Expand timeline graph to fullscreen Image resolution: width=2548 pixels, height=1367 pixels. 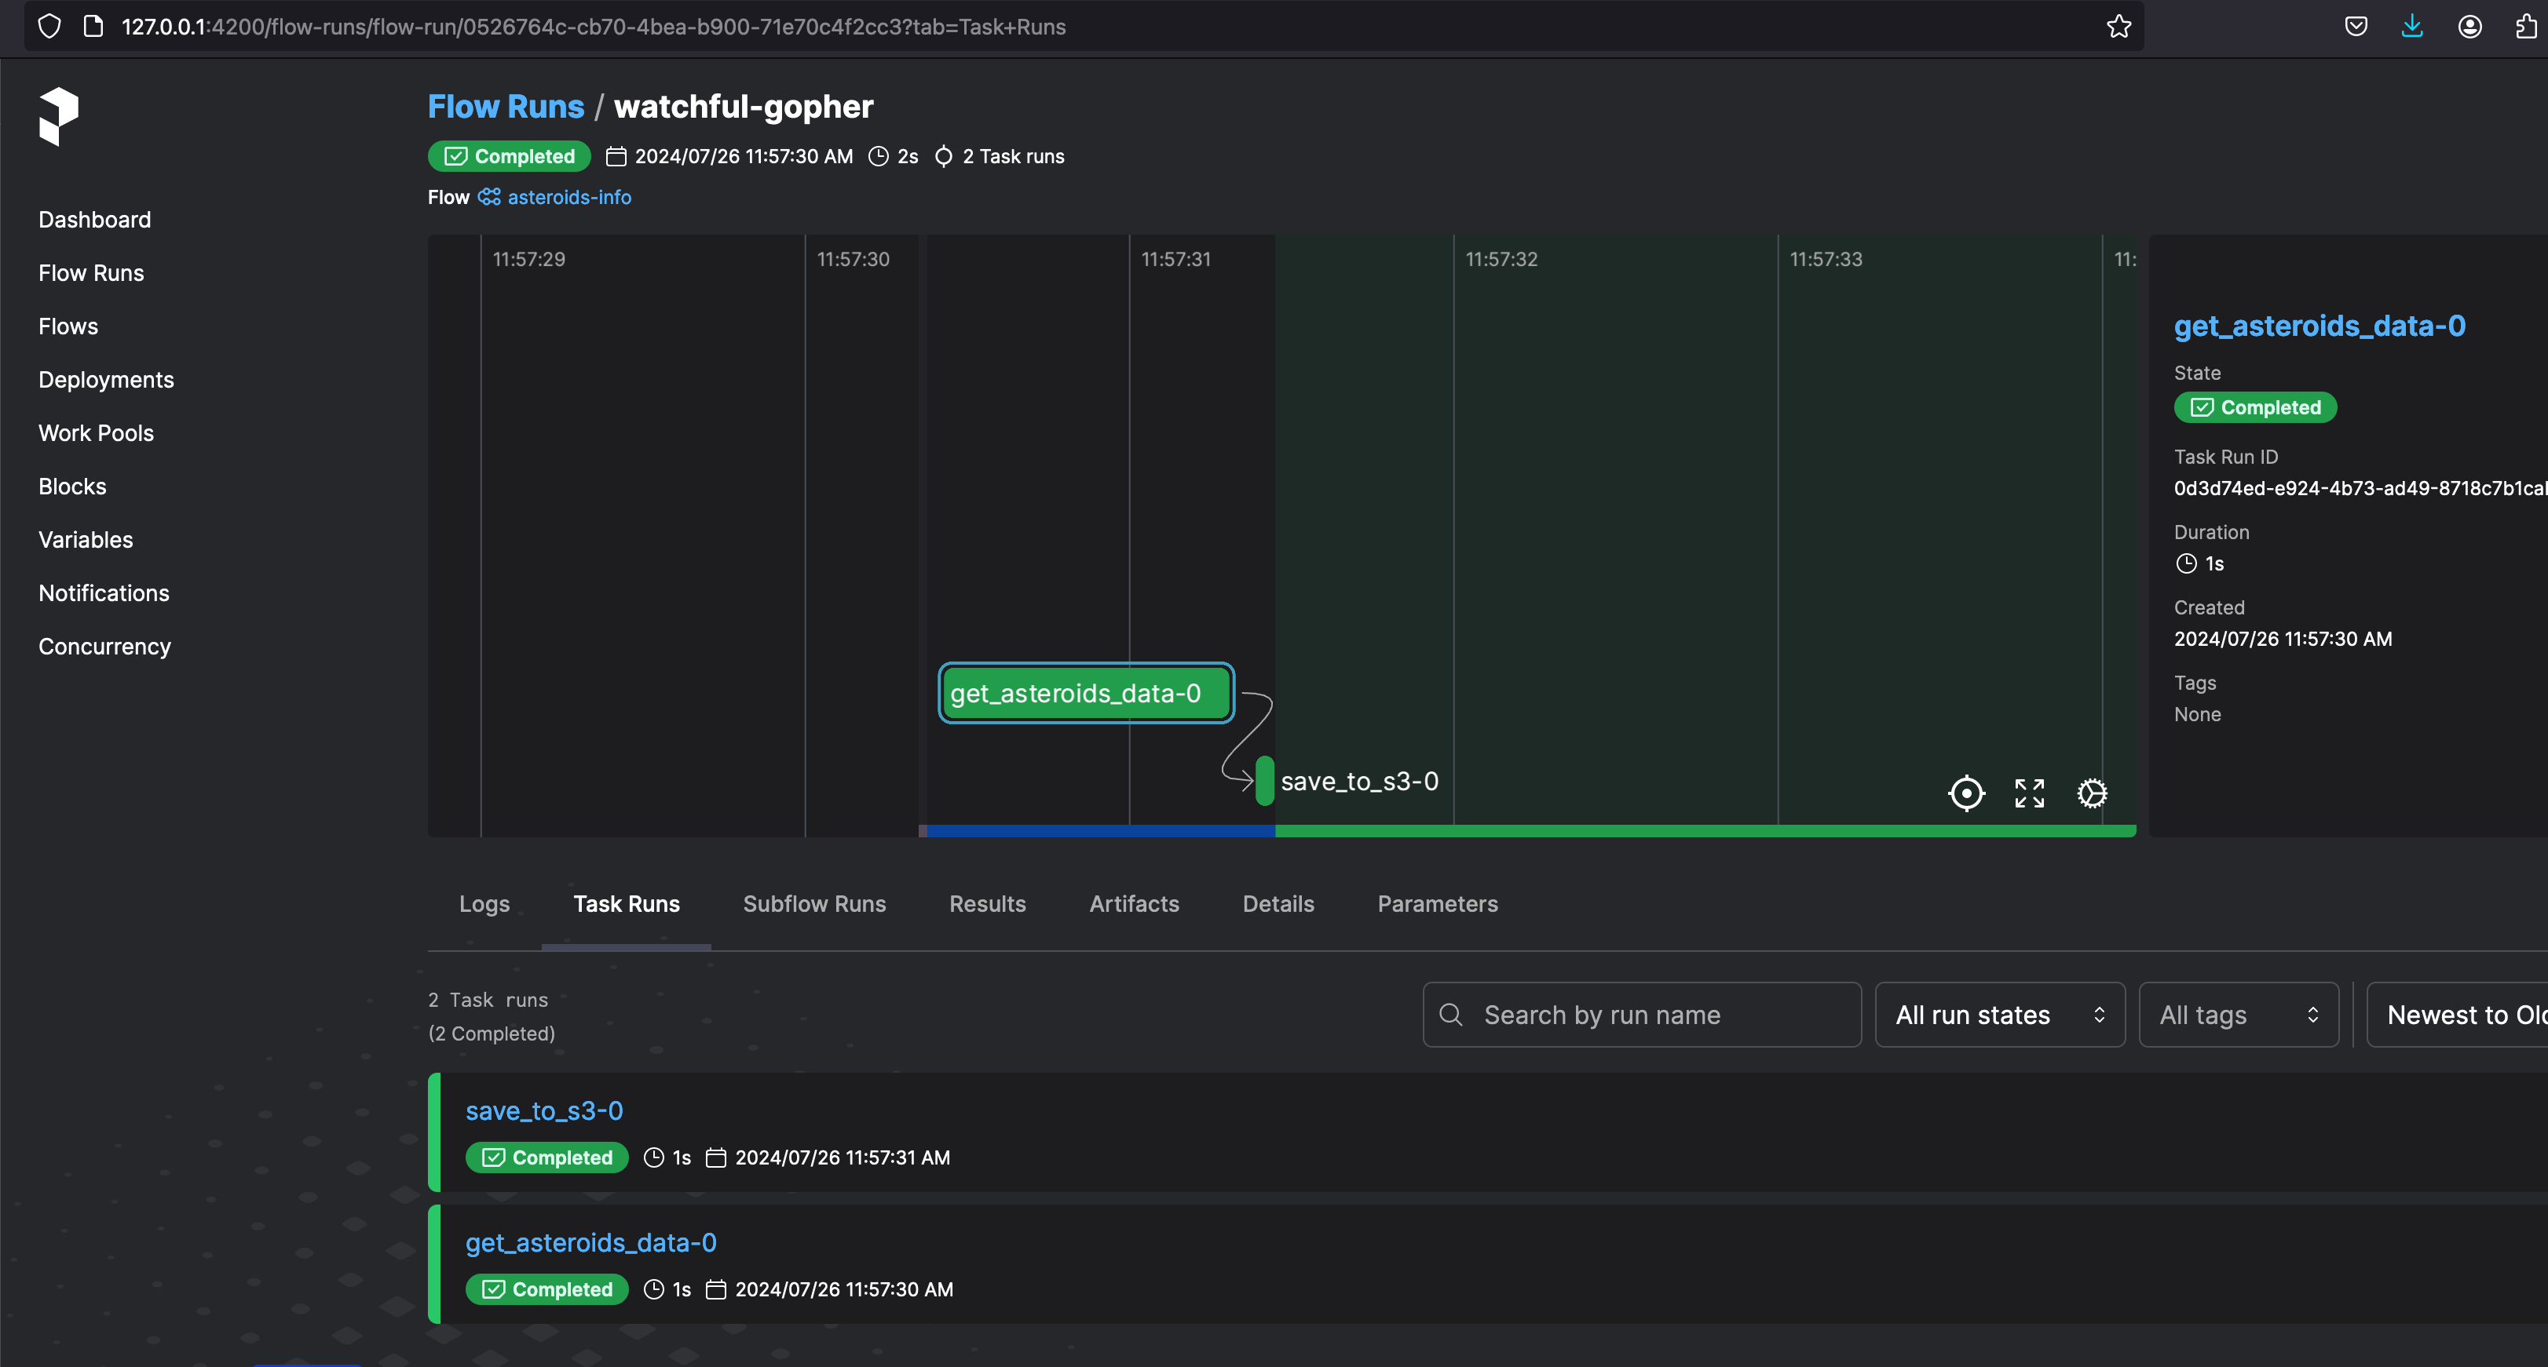click(2030, 793)
